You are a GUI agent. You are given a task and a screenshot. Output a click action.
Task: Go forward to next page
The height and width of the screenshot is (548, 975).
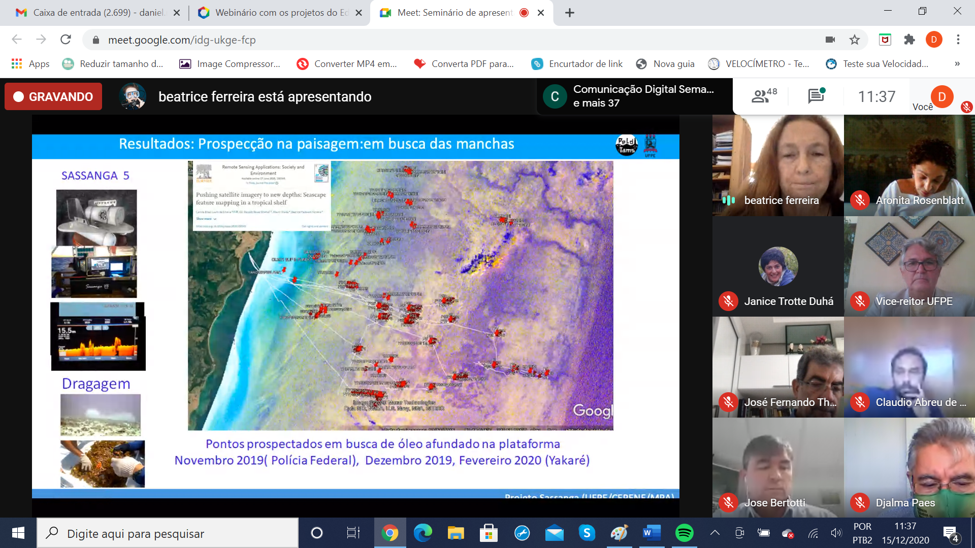(x=41, y=40)
